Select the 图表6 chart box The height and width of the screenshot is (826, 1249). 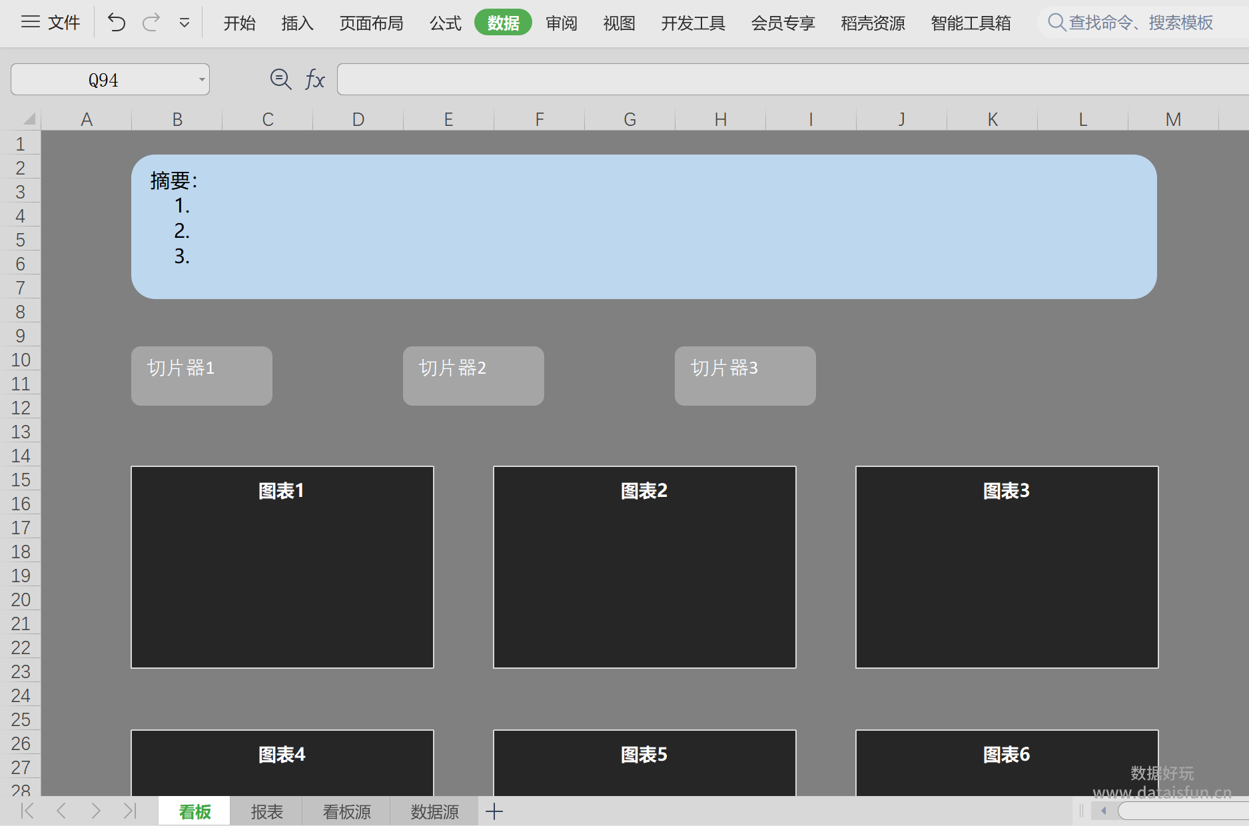pyautogui.click(x=1007, y=763)
